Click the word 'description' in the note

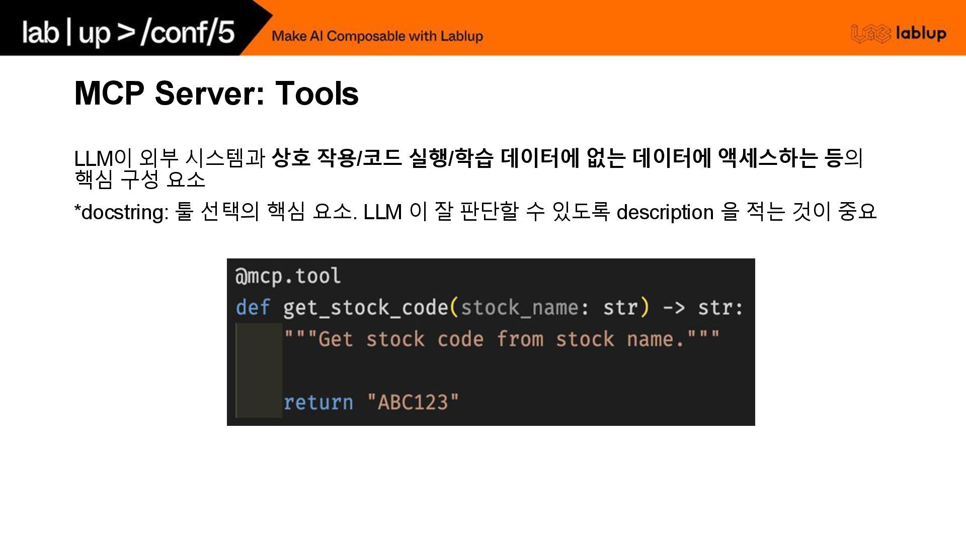(x=665, y=212)
